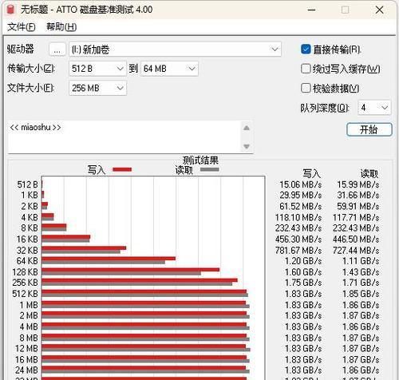Open the 64 MB maximum transfer size dropdown
Image resolution: width=399 pixels, height=380 pixels.
[169, 69]
